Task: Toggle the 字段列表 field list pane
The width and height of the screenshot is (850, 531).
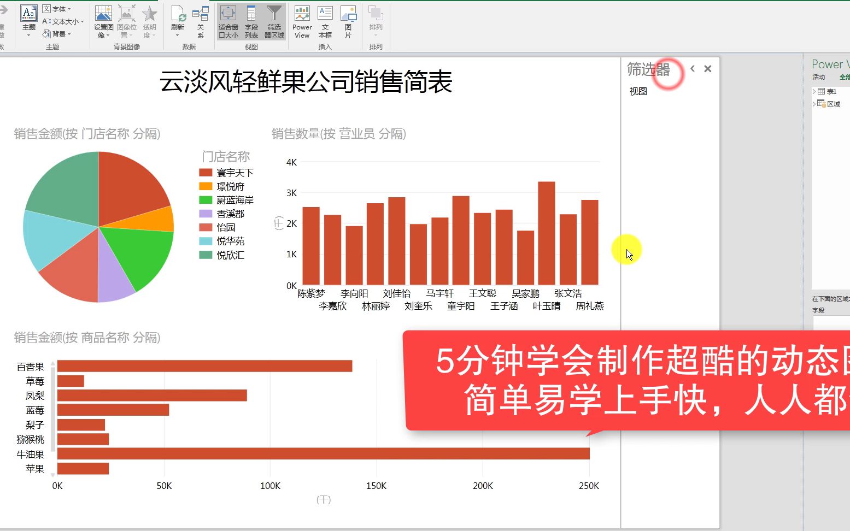Action: 251,22
